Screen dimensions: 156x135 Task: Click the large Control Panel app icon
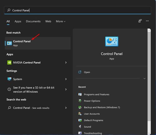pos(112,41)
